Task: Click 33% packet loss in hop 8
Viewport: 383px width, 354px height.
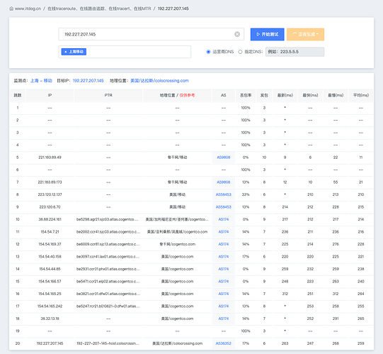Action: pyautogui.click(x=246, y=194)
